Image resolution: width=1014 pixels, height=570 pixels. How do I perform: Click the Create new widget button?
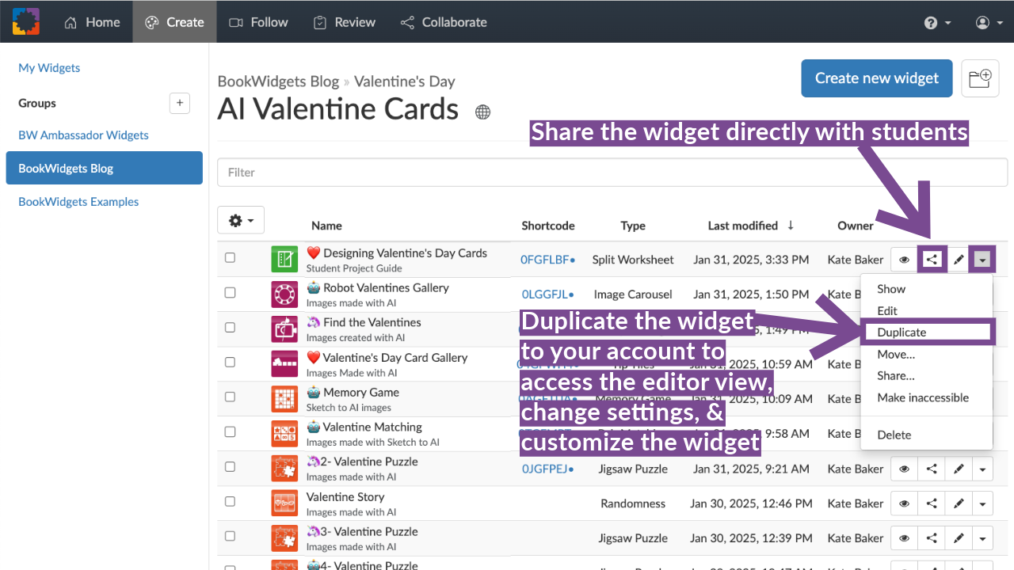[x=876, y=78]
